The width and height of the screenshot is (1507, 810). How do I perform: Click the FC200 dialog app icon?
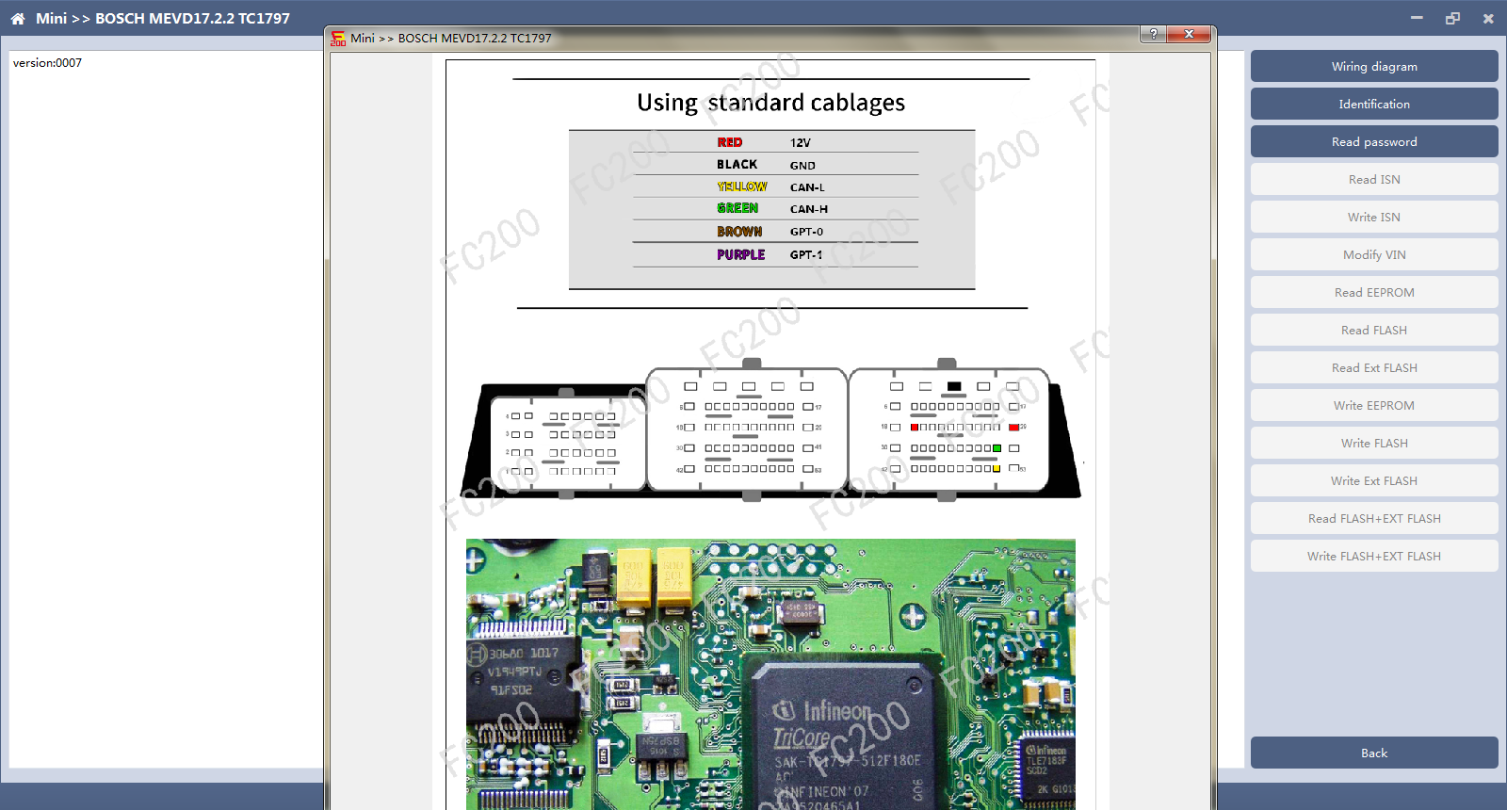tap(338, 39)
